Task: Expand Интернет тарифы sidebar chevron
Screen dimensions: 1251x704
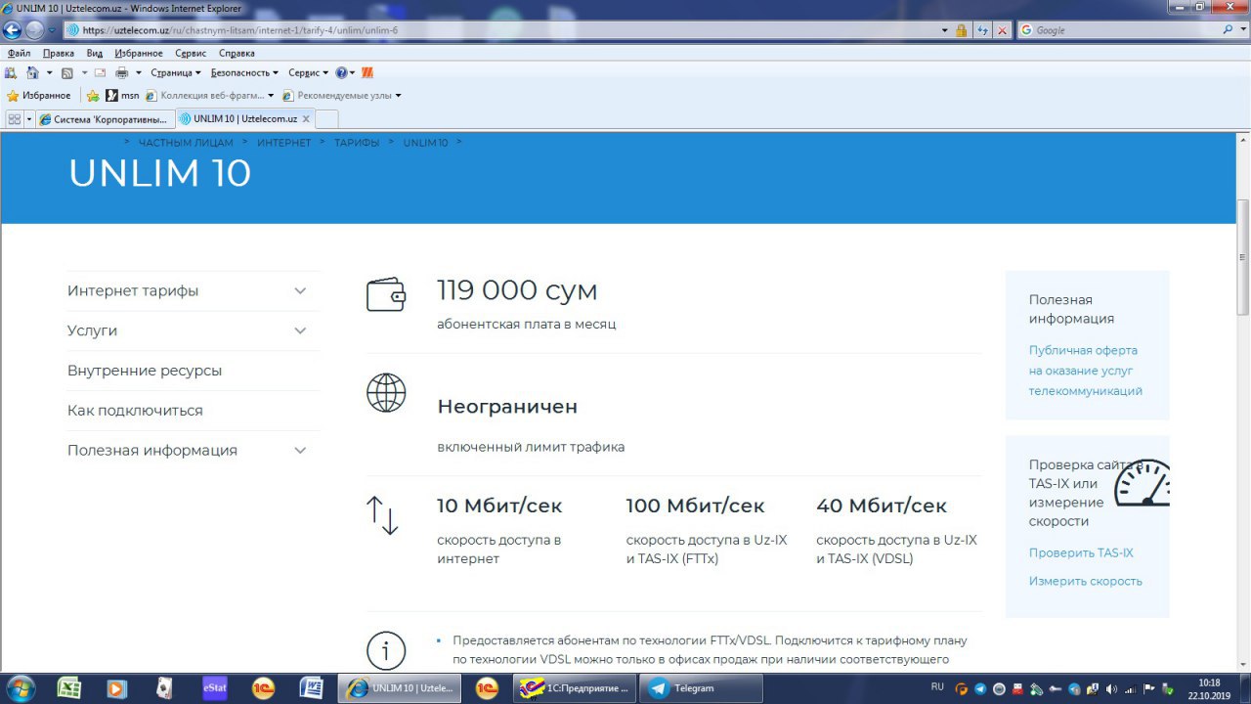Action: [x=300, y=291]
